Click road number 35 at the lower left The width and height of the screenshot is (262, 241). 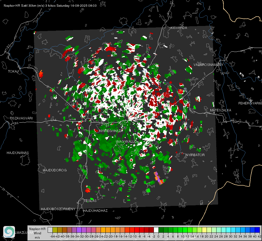click(x=3, y=189)
